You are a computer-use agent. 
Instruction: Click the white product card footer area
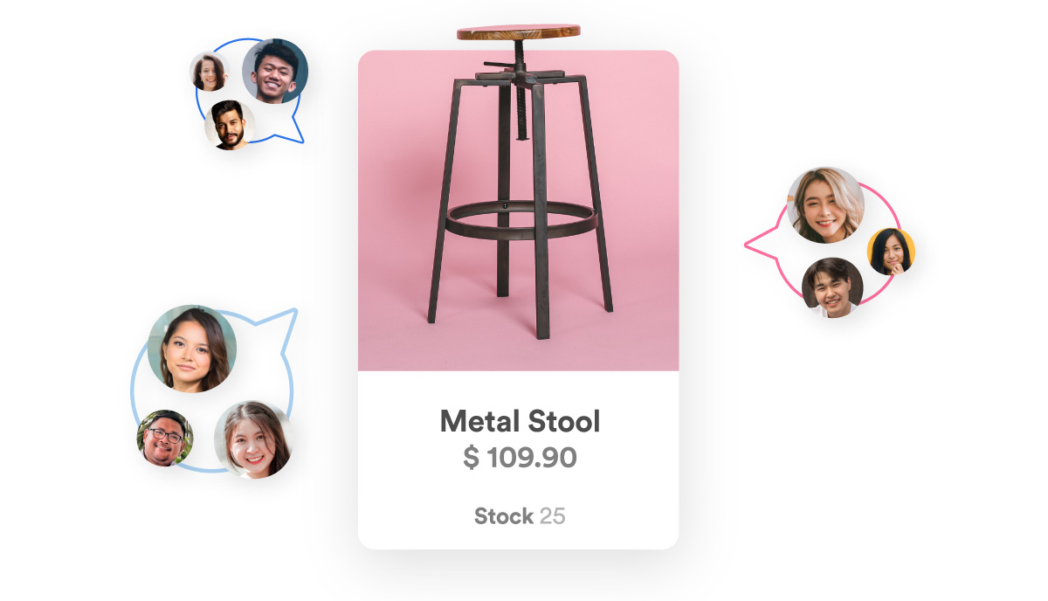[519, 460]
